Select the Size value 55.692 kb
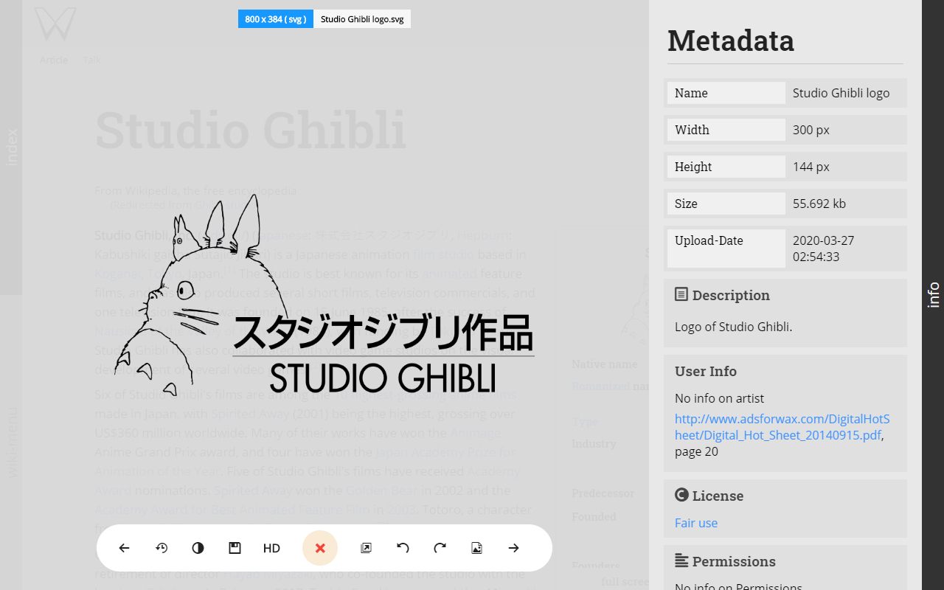The image size is (944, 590). [819, 204]
